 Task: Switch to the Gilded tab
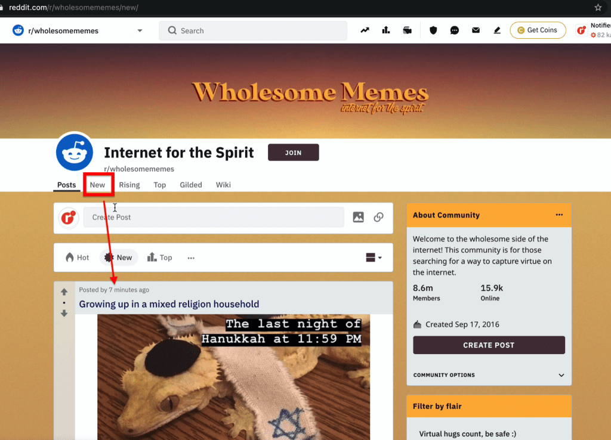point(190,185)
